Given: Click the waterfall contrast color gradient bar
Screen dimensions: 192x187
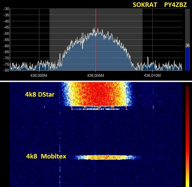Looking at the screenshot, I should tap(187, 136).
